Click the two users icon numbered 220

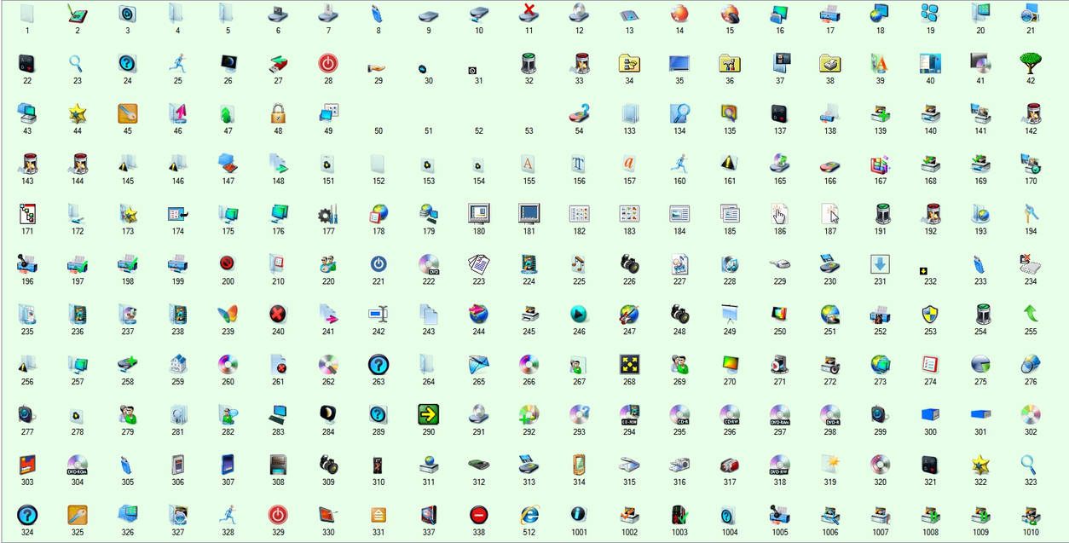pos(328,264)
